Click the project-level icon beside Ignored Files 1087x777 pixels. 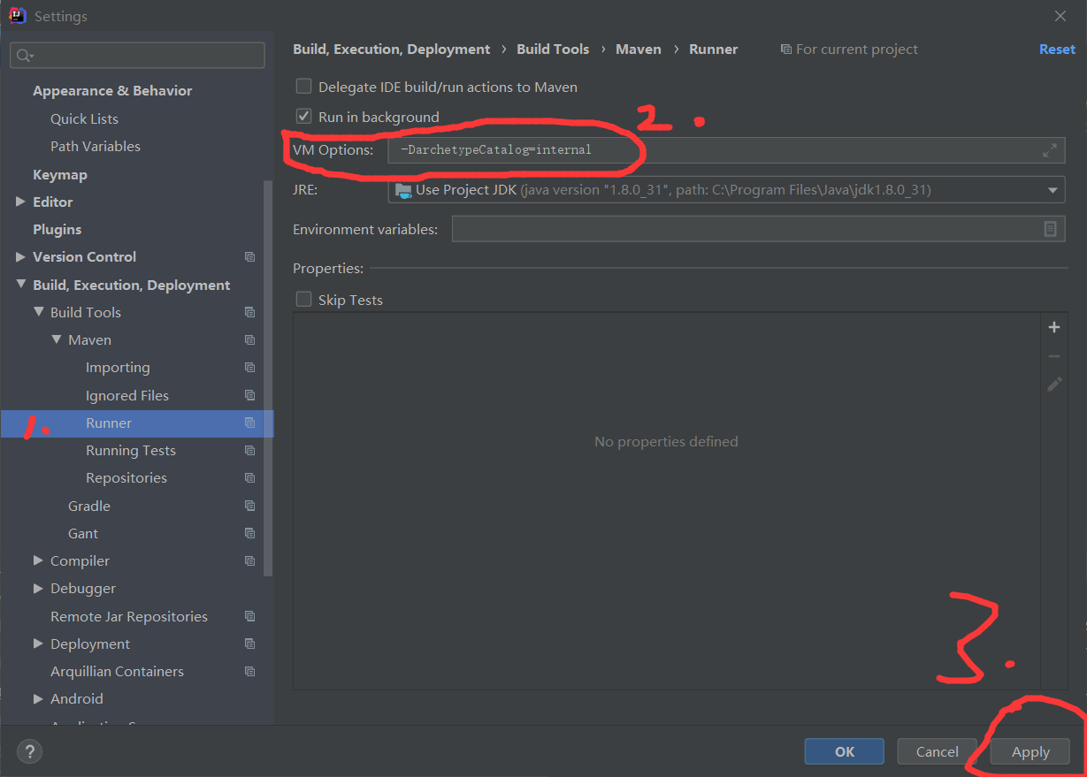[249, 395]
